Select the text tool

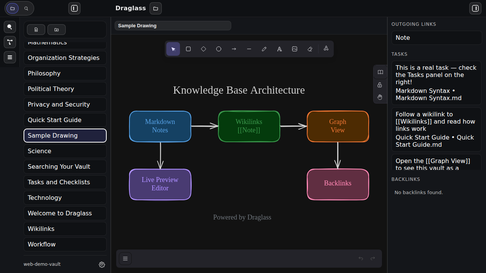pyautogui.click(x=279, y=49)
